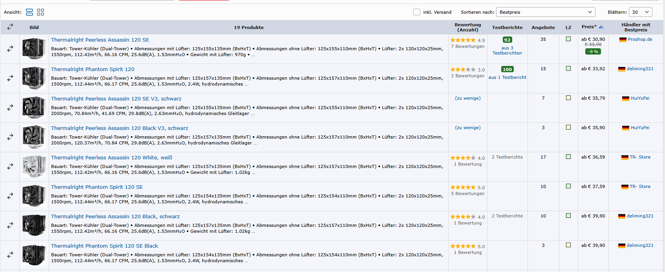Toggle LZ checkbox for Peerless Assassin 120 Black schwarz
The height and width of the screenshot is (272, 665).
tap(568, 215)
